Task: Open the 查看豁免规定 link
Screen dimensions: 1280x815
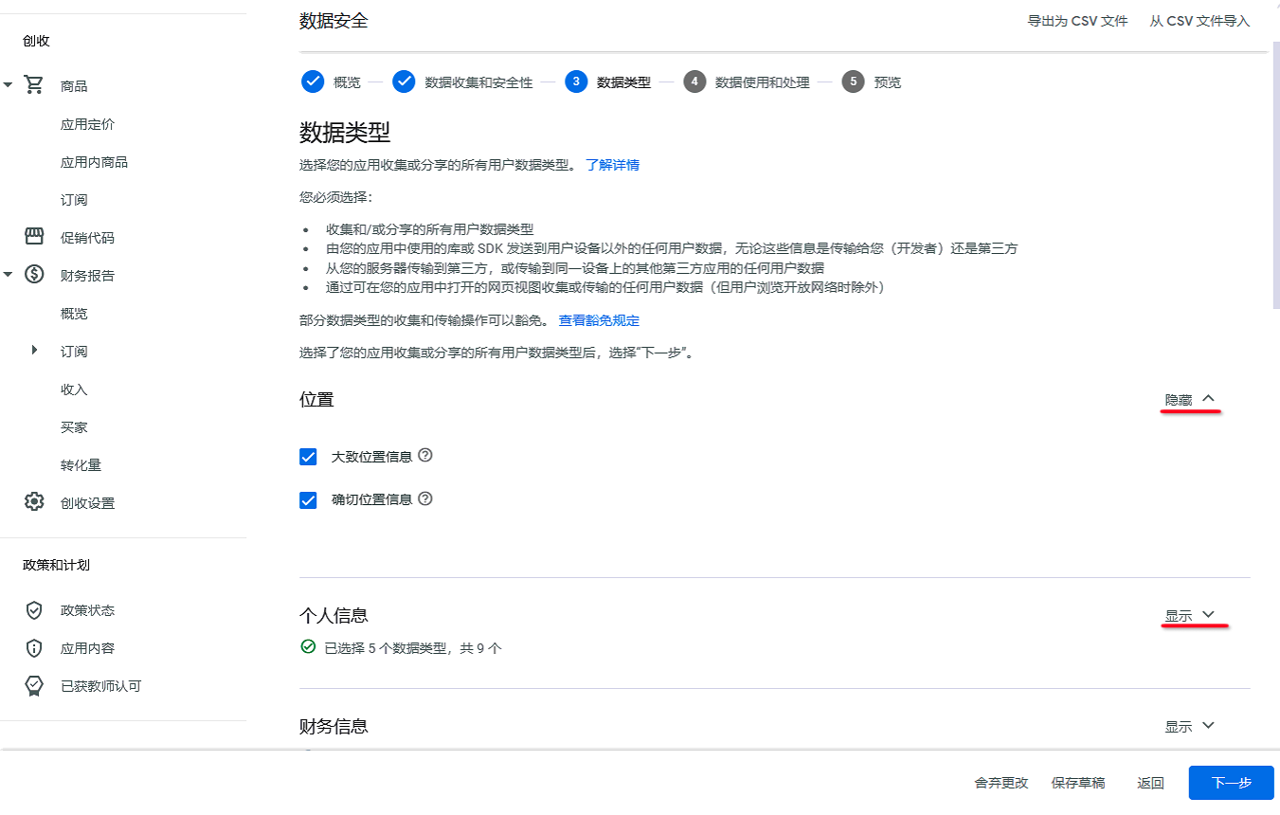Action: tap(599, 320)
